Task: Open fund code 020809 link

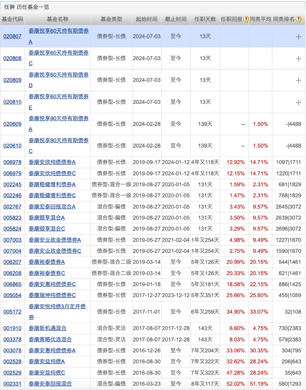Action: (x=12, y=80)
